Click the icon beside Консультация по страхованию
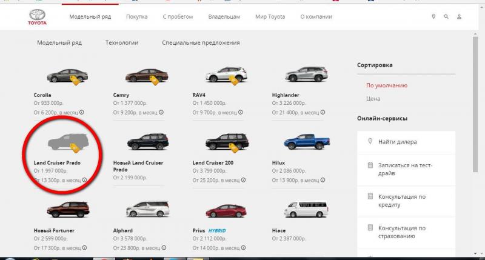 pyautogui.click(x=370, y=227)
